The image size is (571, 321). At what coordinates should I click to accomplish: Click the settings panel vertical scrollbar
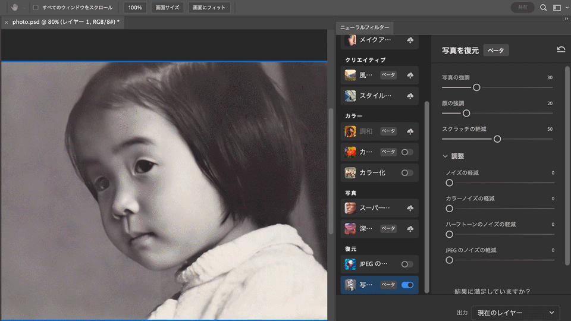pyautogui.click(x=567, y=166)
